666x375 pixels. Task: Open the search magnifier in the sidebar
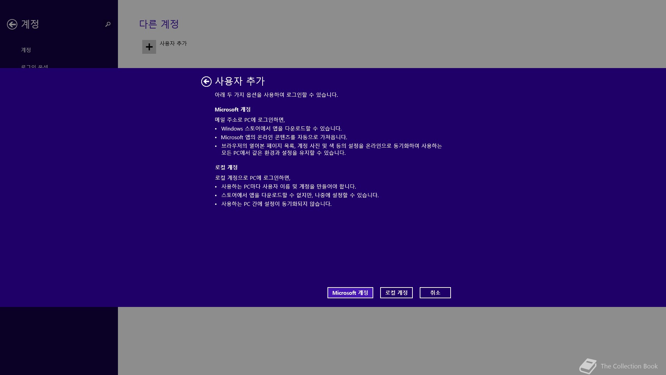click(108, 24)
